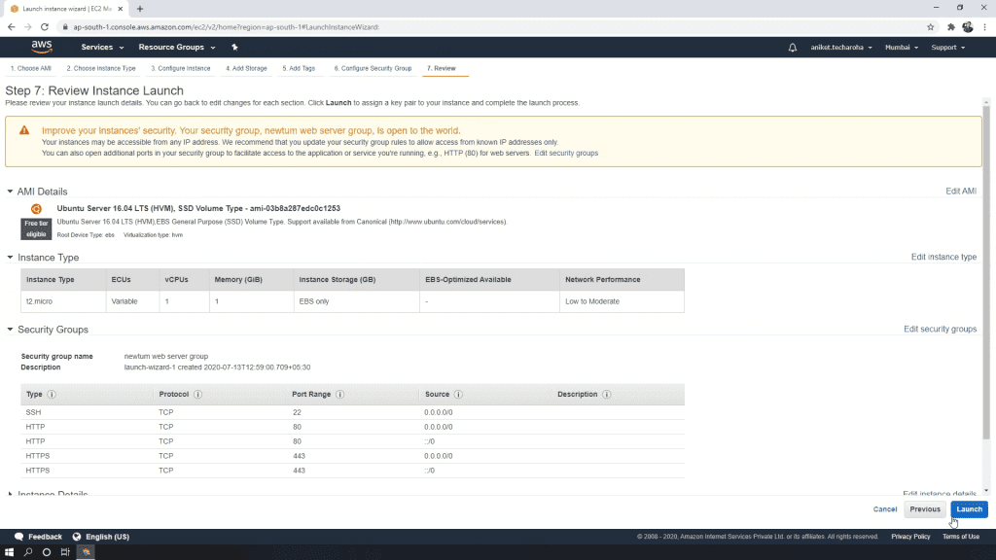Go to step 6 Configure Security Group
This screenshot has width=996, height=560.
click(x=373, y=68)
